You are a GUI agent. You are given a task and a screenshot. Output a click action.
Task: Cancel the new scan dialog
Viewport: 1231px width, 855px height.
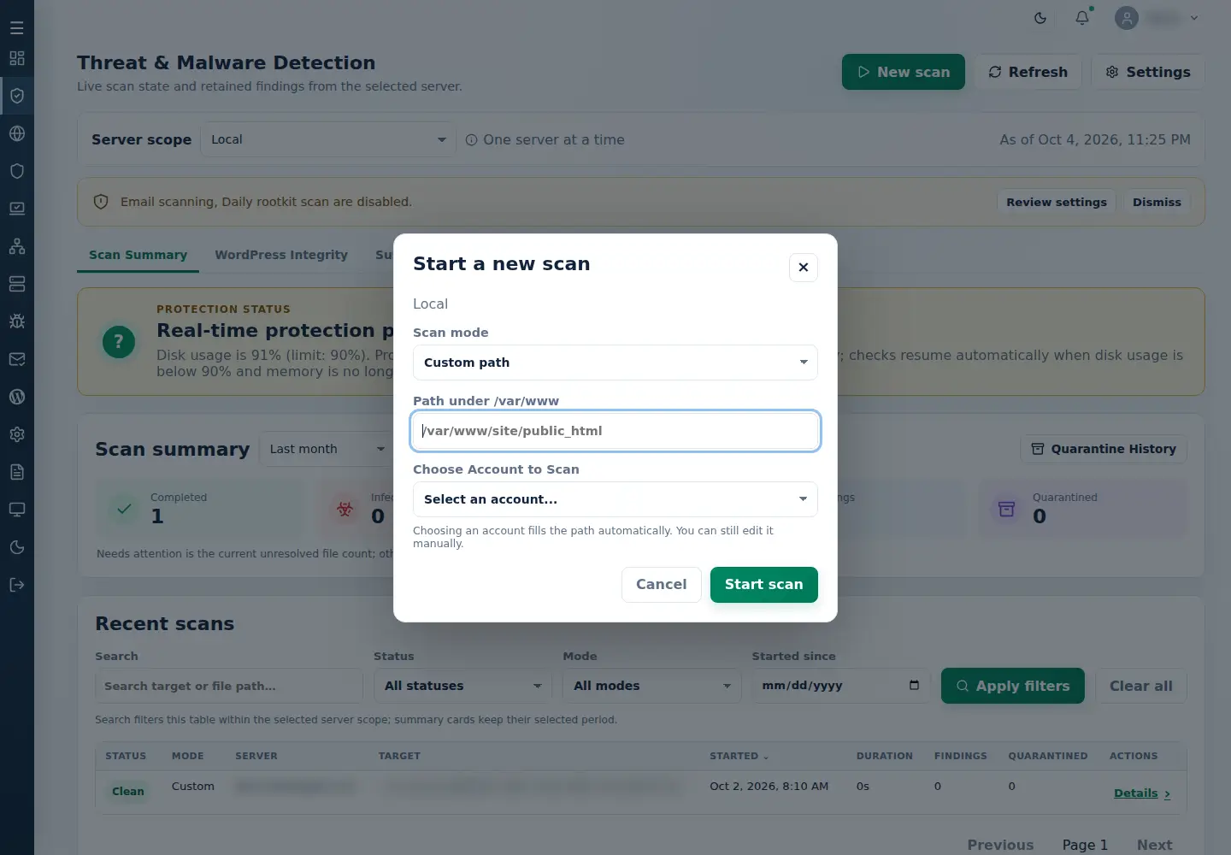point(662,585)
